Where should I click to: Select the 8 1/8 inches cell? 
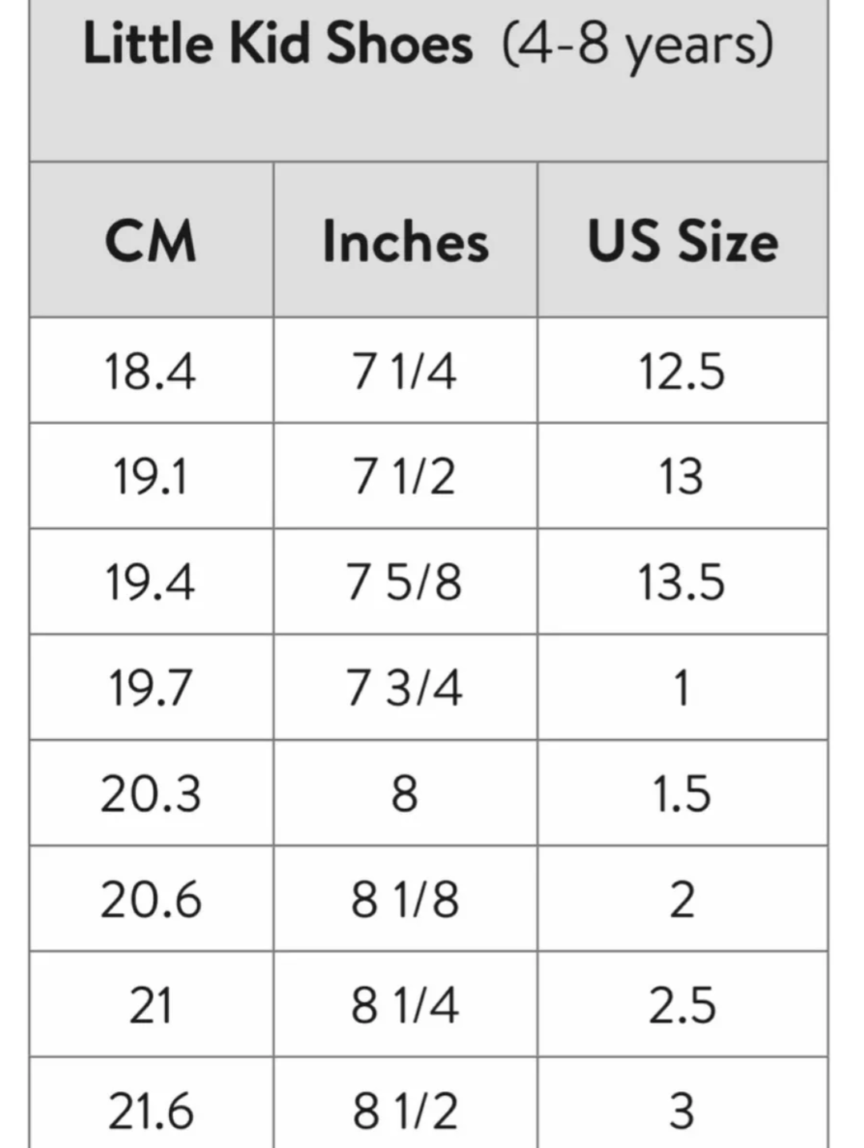point(405,899)
